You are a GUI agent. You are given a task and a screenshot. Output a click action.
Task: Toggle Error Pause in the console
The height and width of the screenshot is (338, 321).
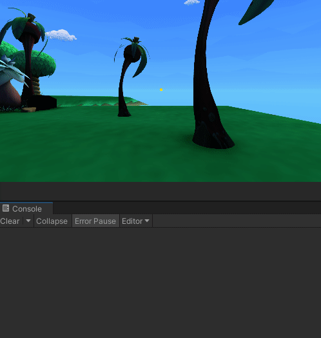click(95, 221)
